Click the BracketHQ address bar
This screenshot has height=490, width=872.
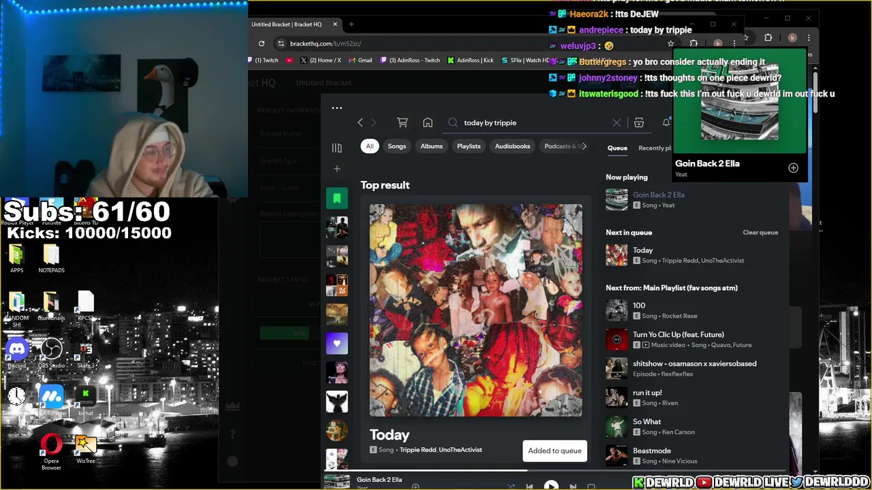pyautogui.click(x=470, y=44)
